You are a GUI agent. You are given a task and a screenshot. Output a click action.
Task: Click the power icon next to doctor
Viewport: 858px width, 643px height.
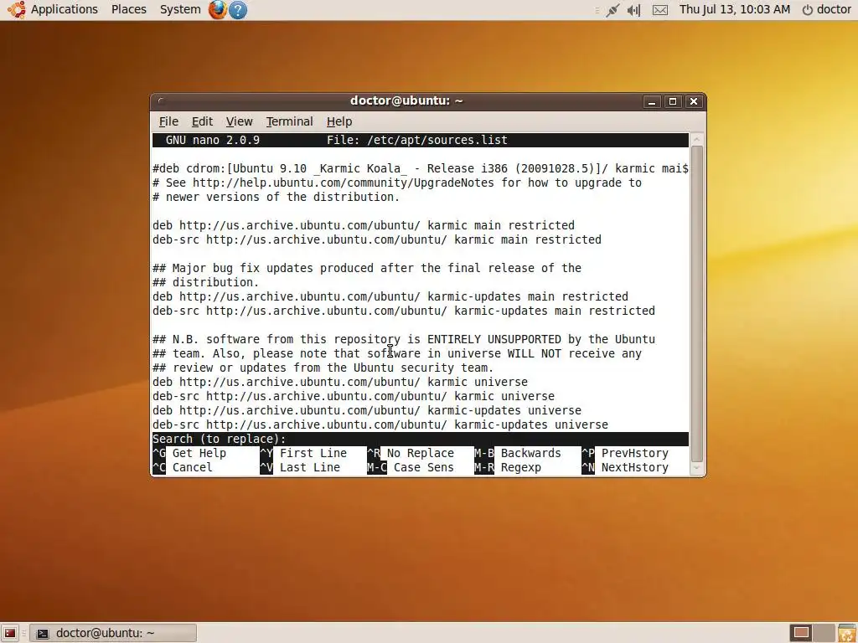click(x=807, y=10)
